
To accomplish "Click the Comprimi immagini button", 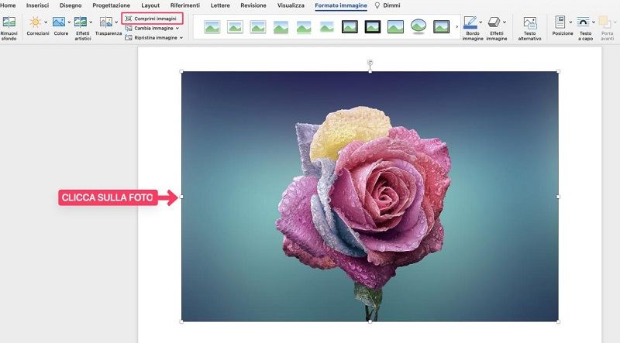I will 153,18.
